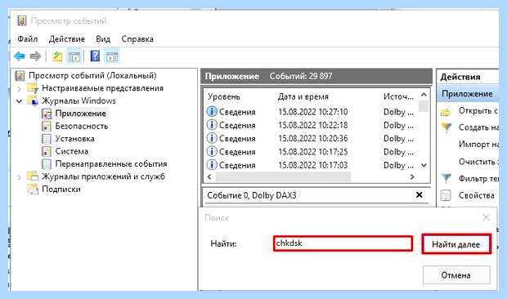Click event list scroll up arrow
Image resolution: width=507 pixels, height=299 pixels.
(x=424, y=95)
